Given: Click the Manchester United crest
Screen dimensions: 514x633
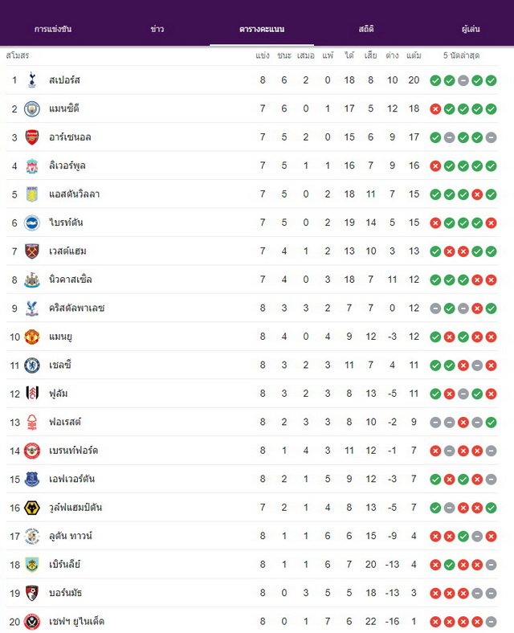Looking at the screenshot, I should [x=32, y=337].
